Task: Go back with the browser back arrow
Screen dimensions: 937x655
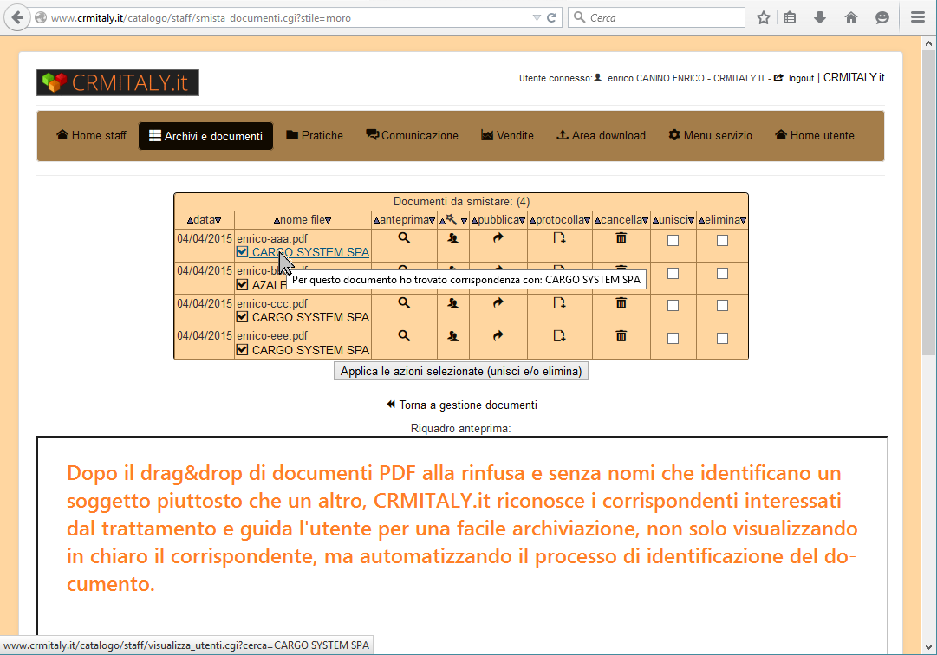Action: click(18, 18)
